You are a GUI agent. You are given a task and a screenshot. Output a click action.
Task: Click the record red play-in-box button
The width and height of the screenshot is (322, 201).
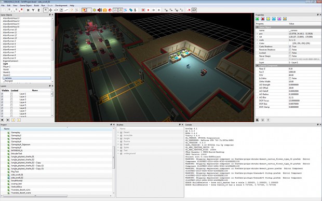(143, 10)
